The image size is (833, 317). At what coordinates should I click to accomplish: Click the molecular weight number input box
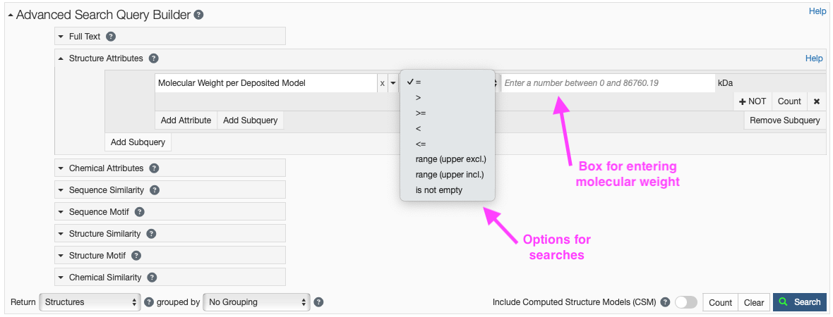607,83
